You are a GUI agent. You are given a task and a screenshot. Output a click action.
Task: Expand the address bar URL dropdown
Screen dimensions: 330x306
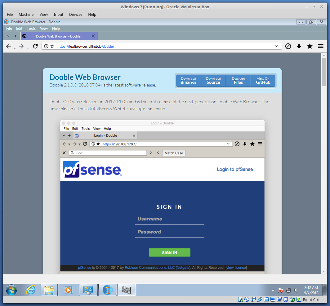point(277,46)
